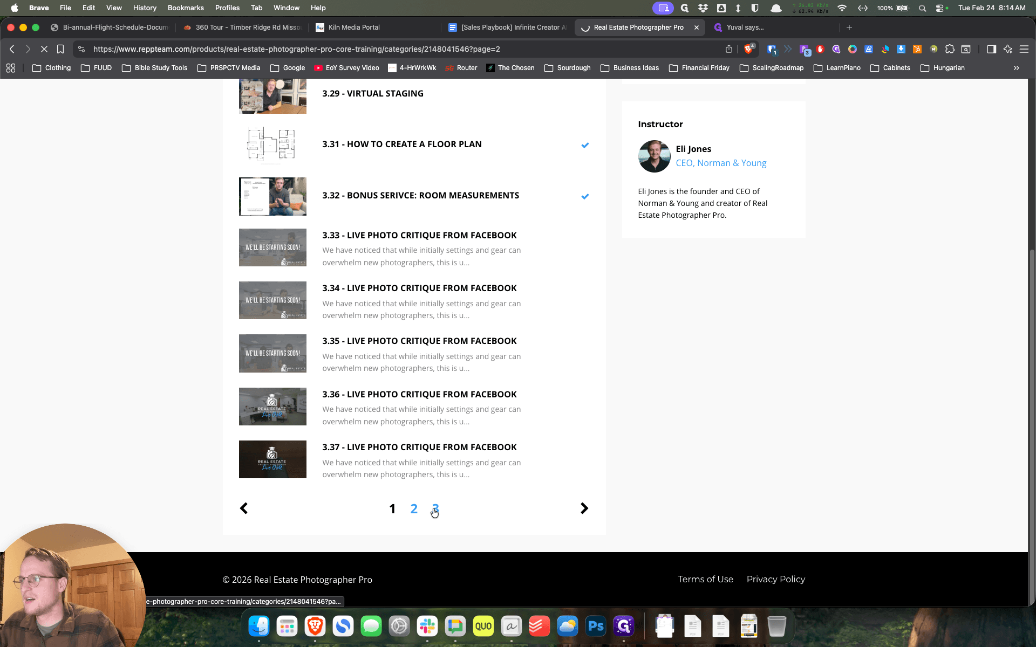
Task: Open 3.33 Live Photo Critique lesson
Action: (x=419, y=236)
